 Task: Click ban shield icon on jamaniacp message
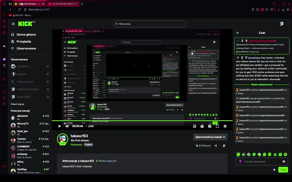tap(246, 58)
